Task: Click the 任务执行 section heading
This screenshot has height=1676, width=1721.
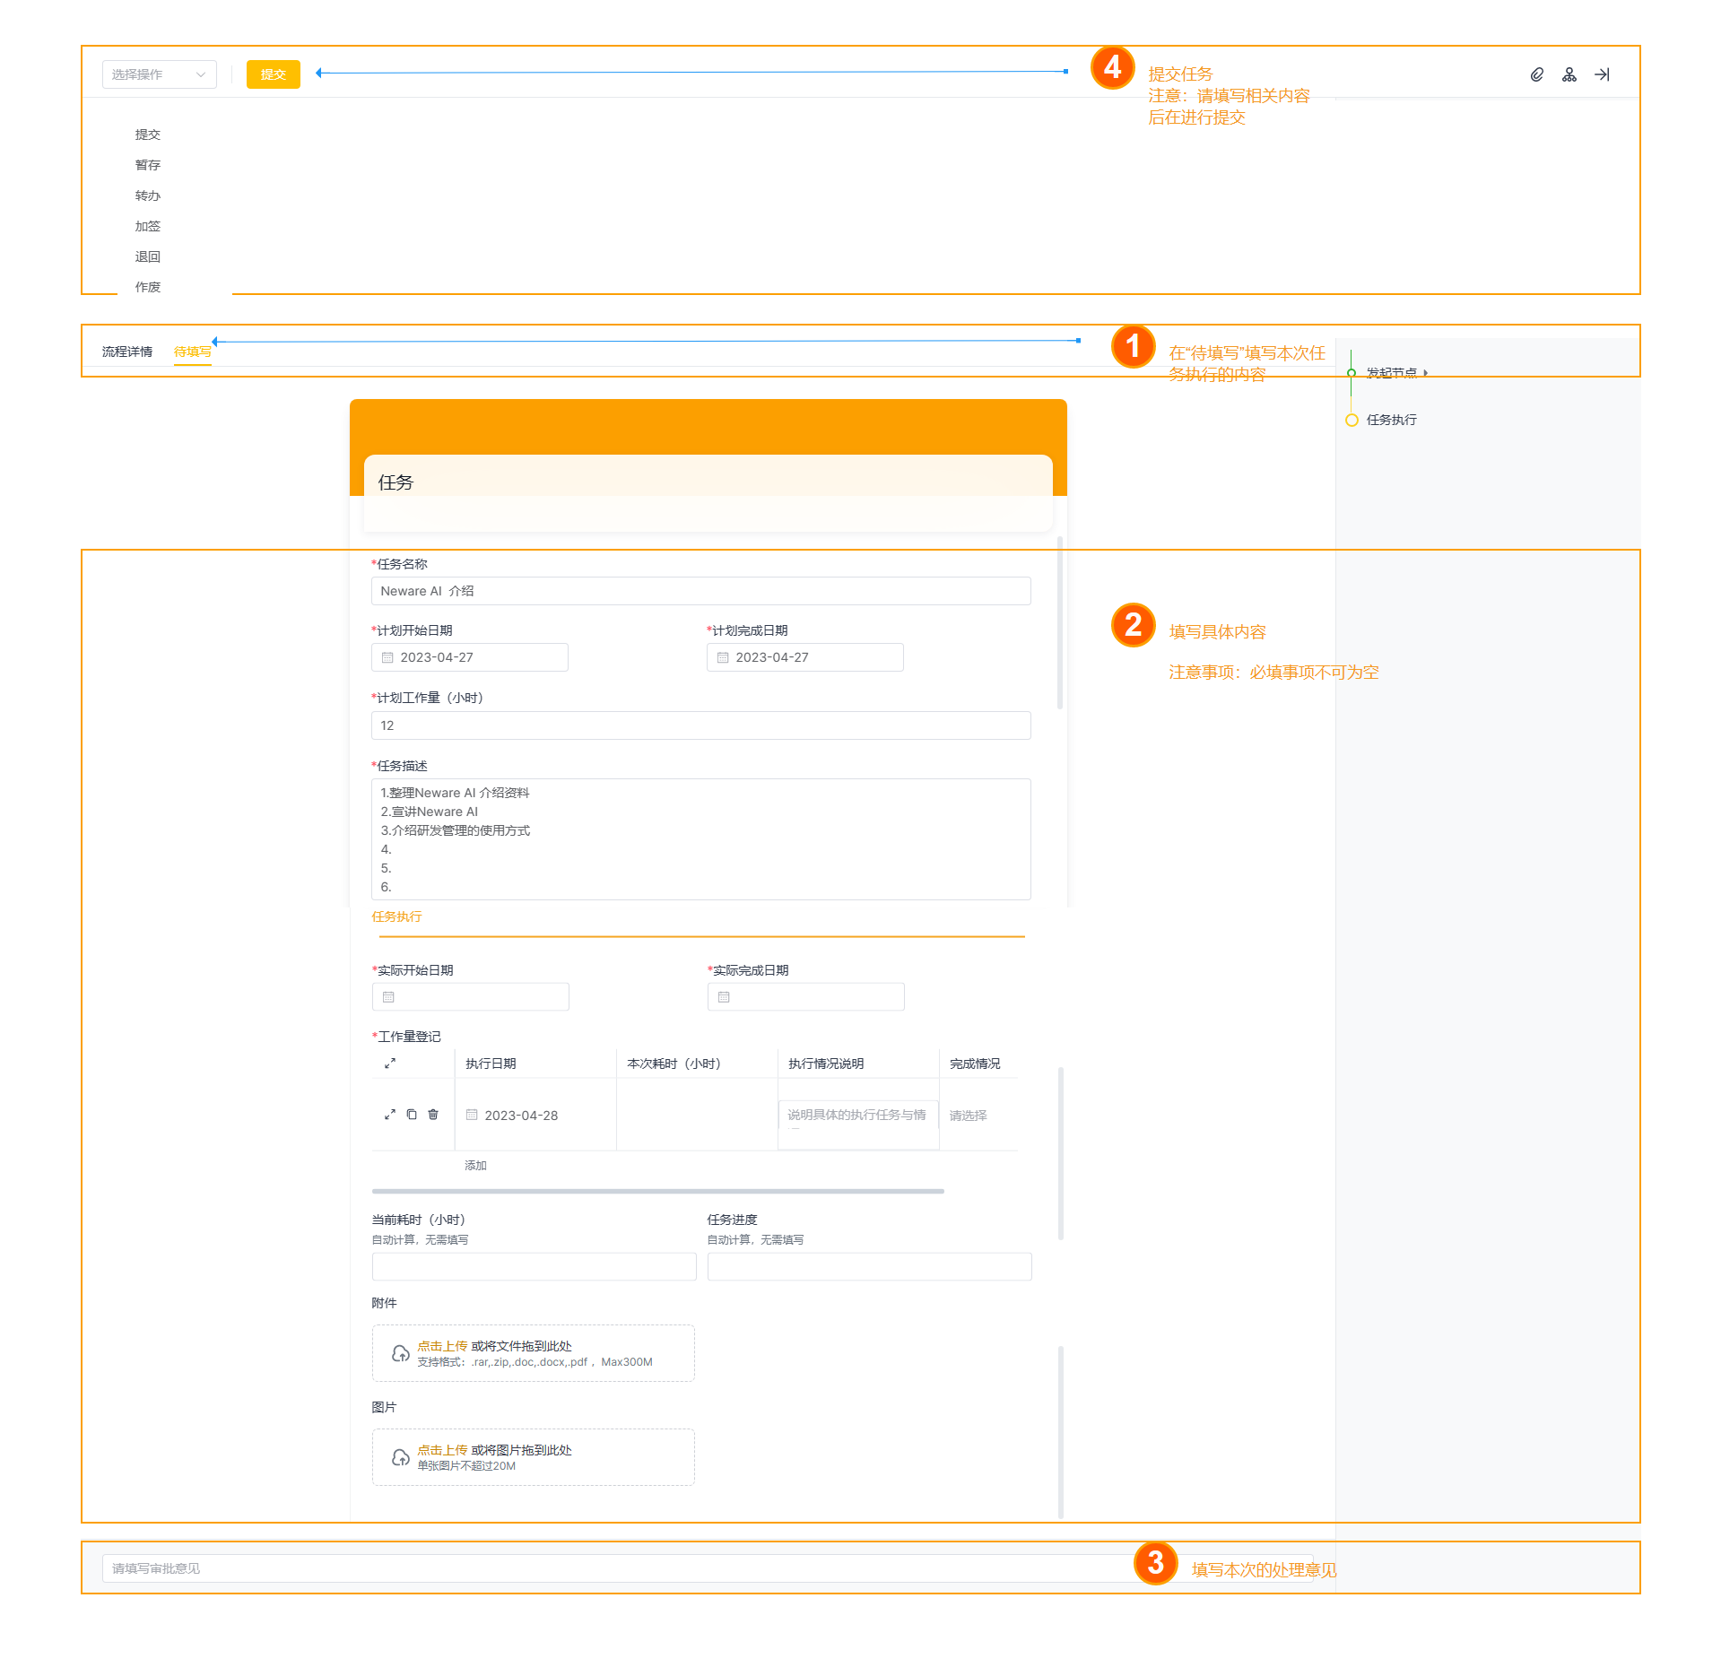Action: (397, 916)
